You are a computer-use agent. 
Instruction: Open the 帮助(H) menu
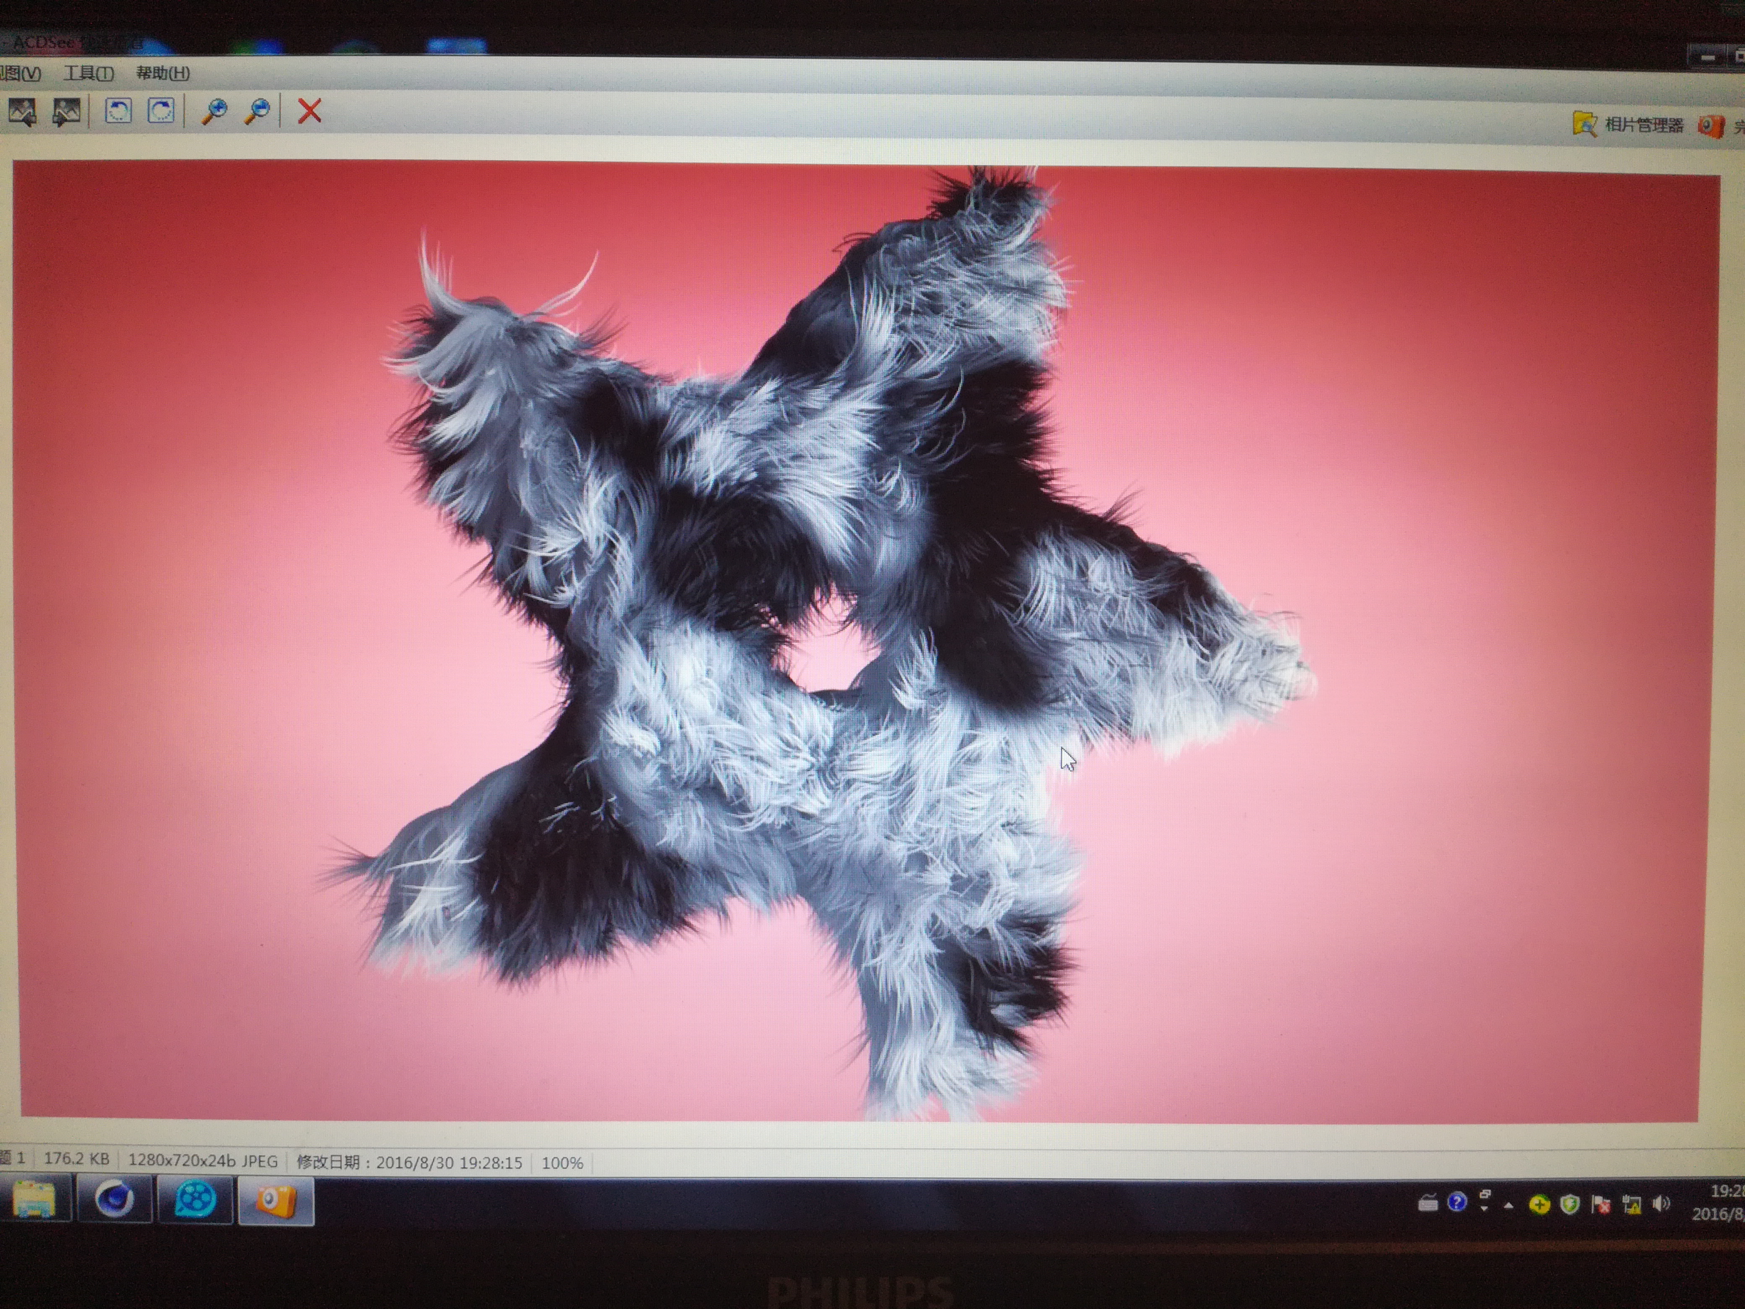[162, 73]
